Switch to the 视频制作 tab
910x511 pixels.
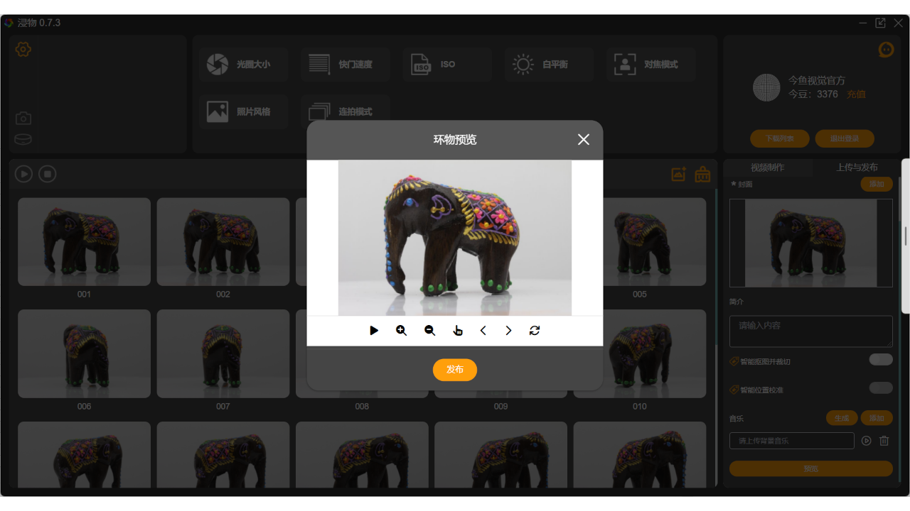point(767,167)
